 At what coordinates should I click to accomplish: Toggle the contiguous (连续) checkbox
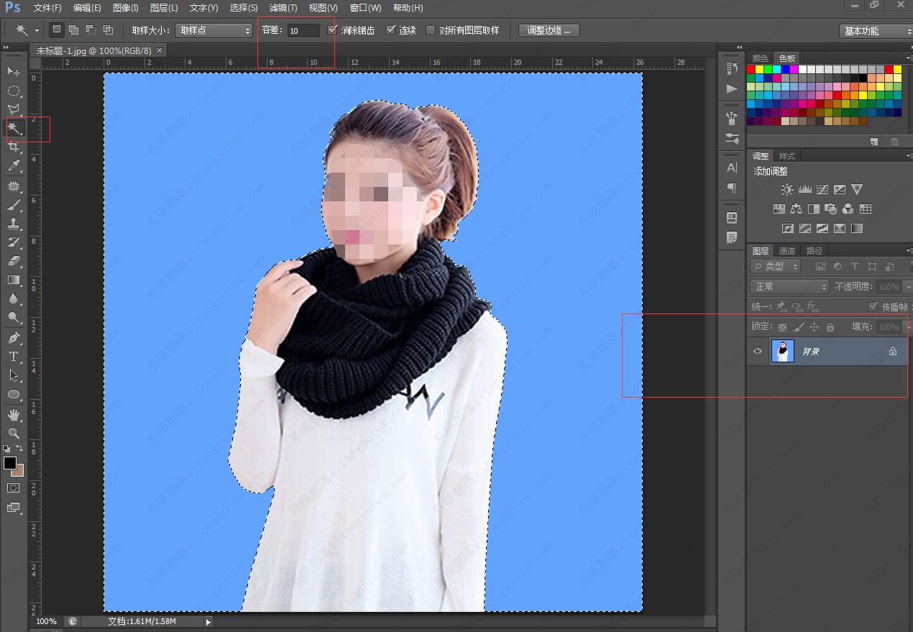(x=391, y=30)
